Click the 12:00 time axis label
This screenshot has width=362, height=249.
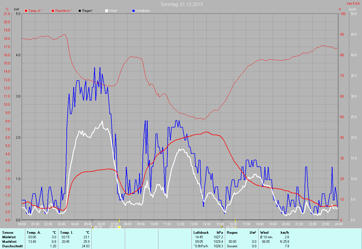tap(180, 224)
